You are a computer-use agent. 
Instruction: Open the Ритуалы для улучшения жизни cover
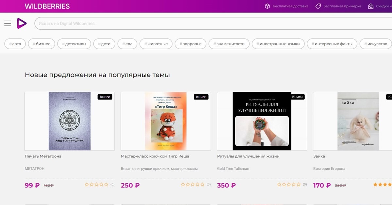point(262,121)
